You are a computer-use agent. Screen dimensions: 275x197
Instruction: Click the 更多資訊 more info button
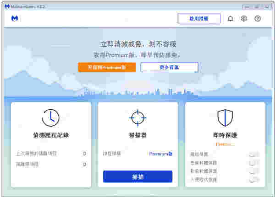pos(169,67)
